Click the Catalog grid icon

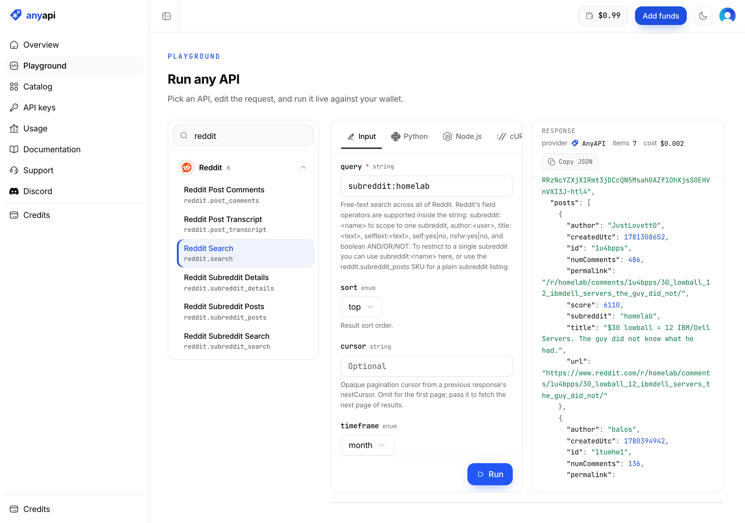click(14, 87)
